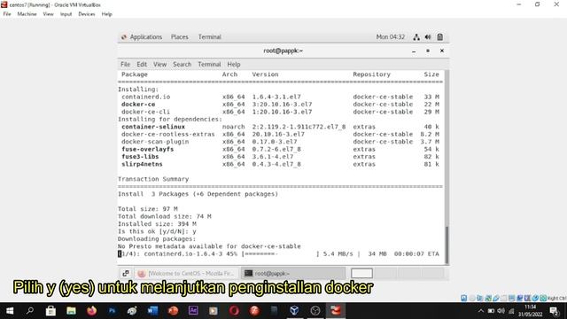Click the volume icon in GNOME panel

pos(428,37)
